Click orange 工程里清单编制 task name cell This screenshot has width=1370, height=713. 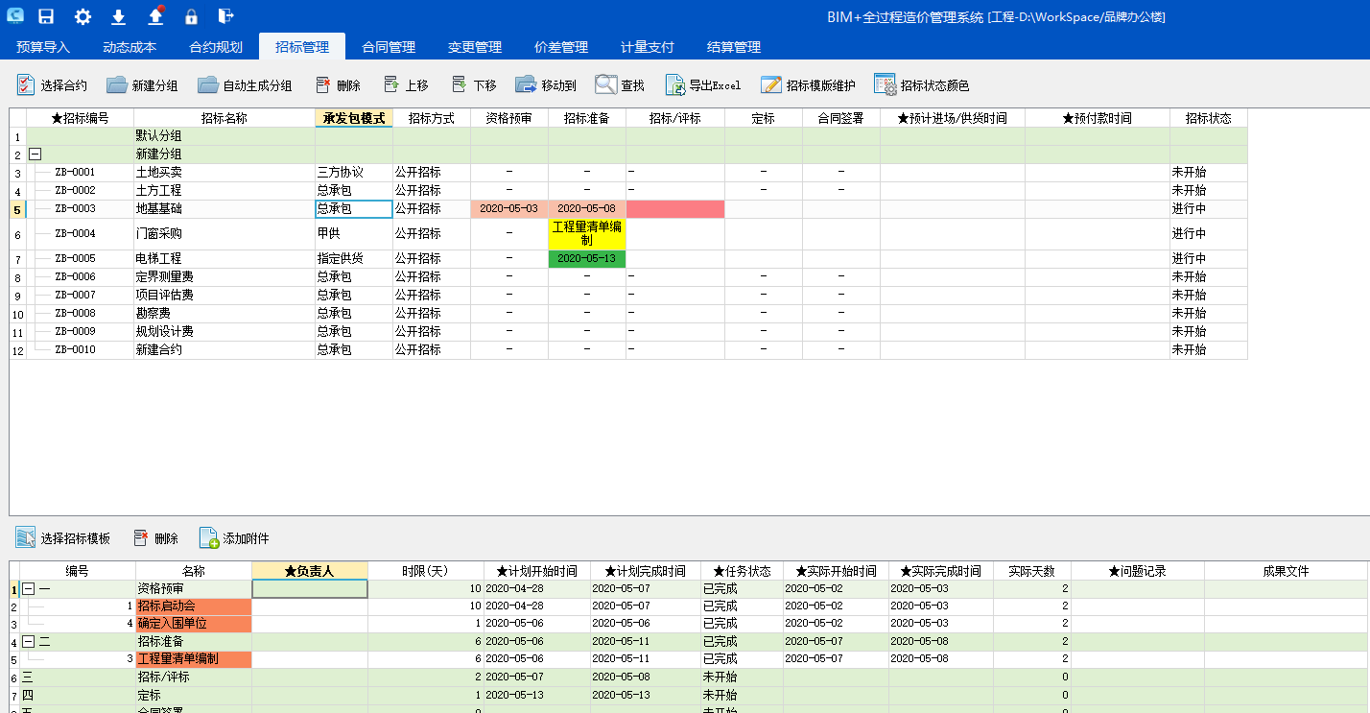(x=193, y=659)
